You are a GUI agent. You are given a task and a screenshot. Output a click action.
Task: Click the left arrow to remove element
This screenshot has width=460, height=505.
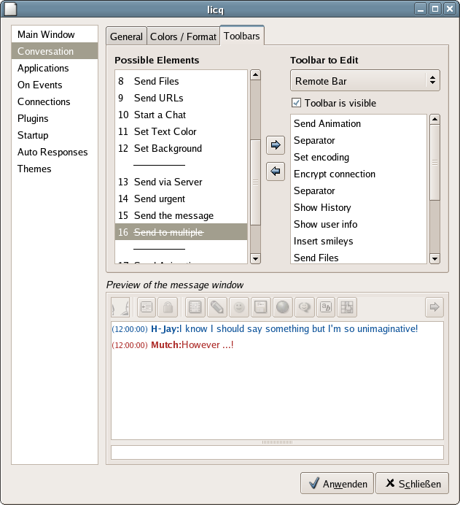pyautogui.click(x=275, y=172)
